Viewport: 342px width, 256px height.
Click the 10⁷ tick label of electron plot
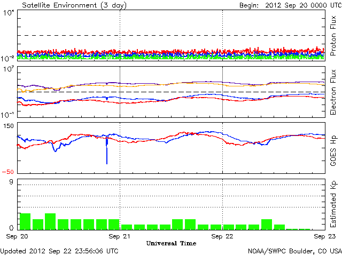(8, 69)
